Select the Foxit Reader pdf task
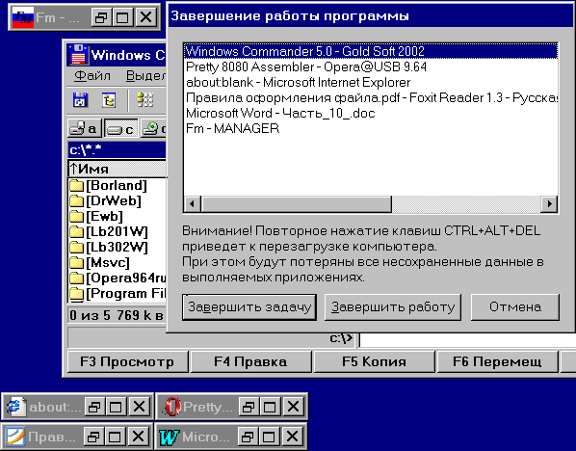This screenshot has width=576, height=451. point(371,97)
